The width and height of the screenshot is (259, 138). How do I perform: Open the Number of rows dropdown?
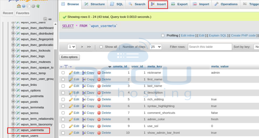(x=156, y=47)
